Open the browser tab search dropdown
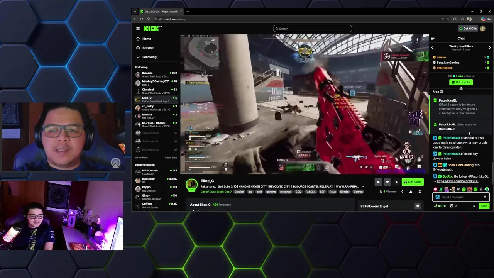 [135, 12]
